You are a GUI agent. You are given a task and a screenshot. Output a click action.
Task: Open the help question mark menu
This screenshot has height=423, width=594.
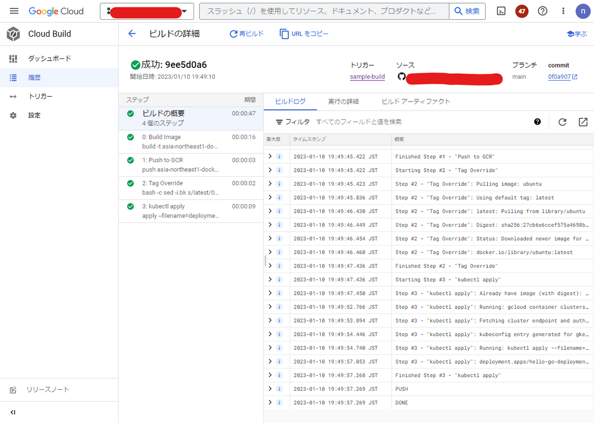(x=543, y=11)
